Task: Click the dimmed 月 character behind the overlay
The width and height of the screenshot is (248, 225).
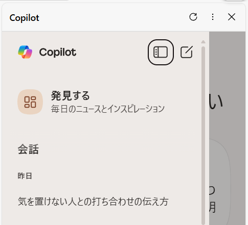Action: (x=213, y=207)
